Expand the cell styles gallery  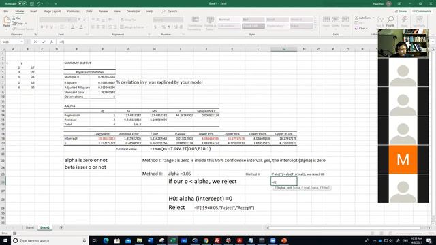coord(315,28)
